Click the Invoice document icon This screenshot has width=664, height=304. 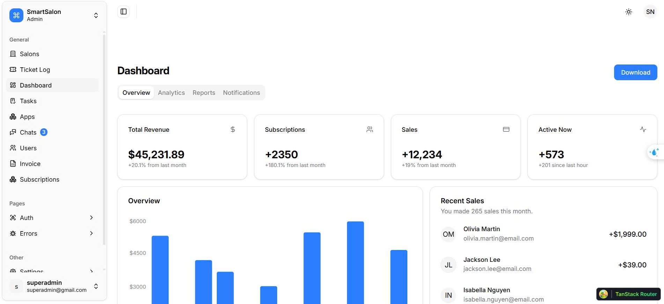click(x=13, y=164)
